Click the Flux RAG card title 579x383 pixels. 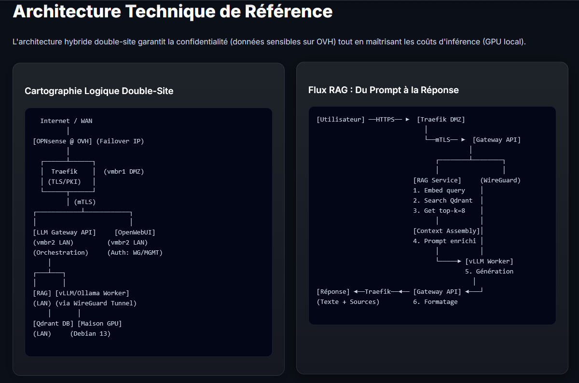click(x=383, y=90)
